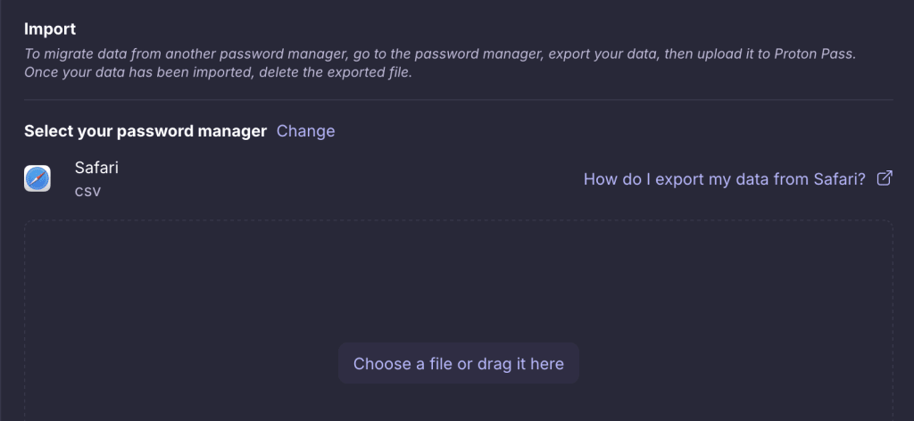This screenshot has height=421, width=914.
Task: Click the "To migrate data" instruction line
Action: click(268, 54)
